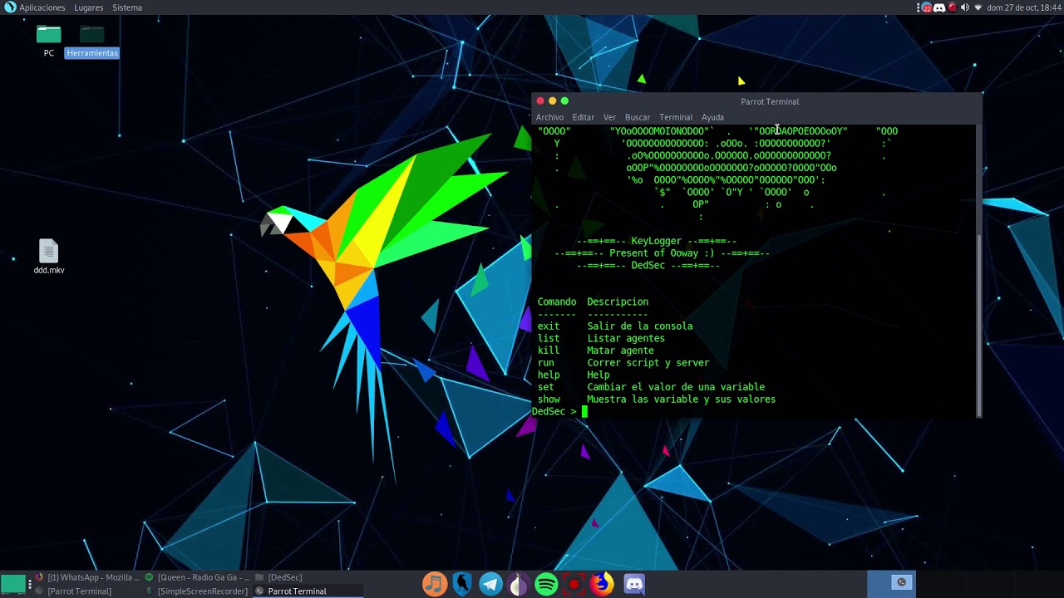The width and height of the screenshot is (1064, 598).
Task: Click the show desktop button in the bottom panel
Action: pos(13,583)
